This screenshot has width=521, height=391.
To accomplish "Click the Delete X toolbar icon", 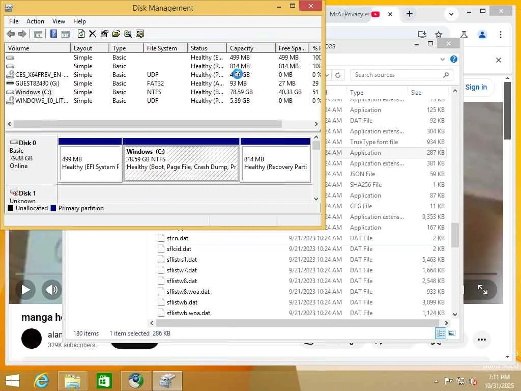I will tap(93, 34).
